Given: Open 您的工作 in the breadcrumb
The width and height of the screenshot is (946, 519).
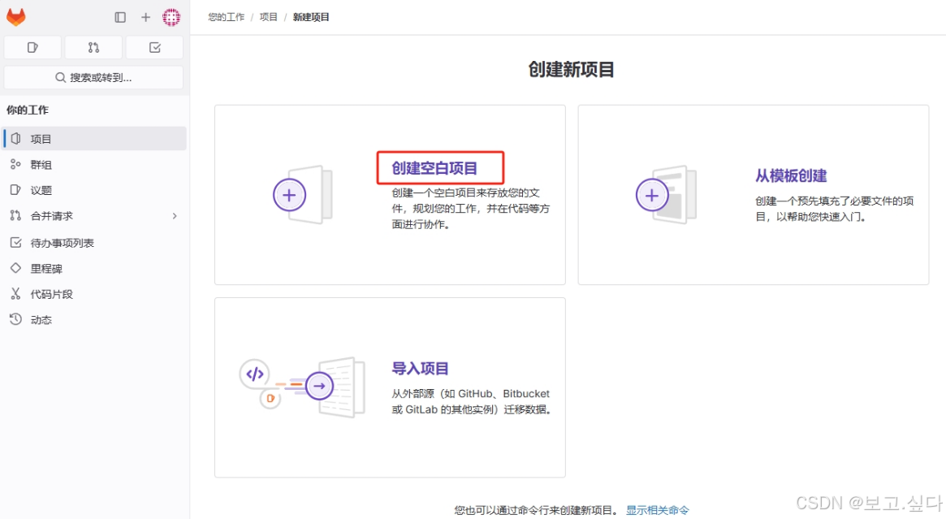Looking at the screenshot, I should (225, 16).
